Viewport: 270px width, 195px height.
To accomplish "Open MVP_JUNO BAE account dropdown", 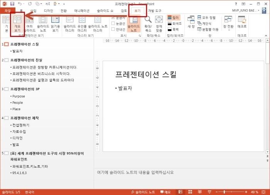I will (246, 10).
